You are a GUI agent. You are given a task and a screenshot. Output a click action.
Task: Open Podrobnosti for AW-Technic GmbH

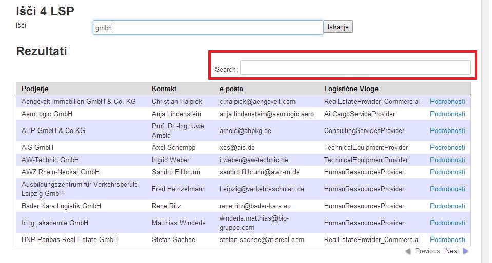[447, 160]
